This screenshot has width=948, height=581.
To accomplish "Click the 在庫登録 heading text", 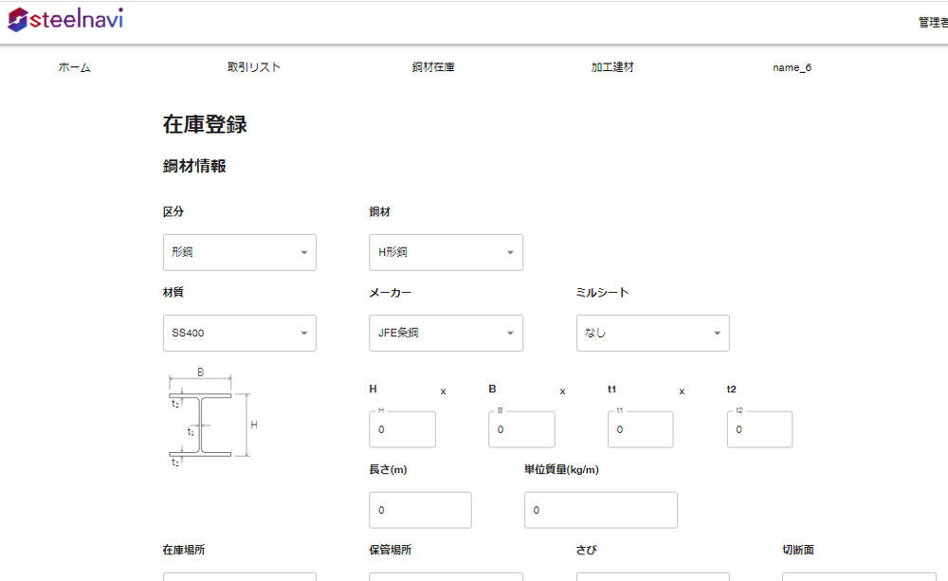I will (x=205, y=124).
